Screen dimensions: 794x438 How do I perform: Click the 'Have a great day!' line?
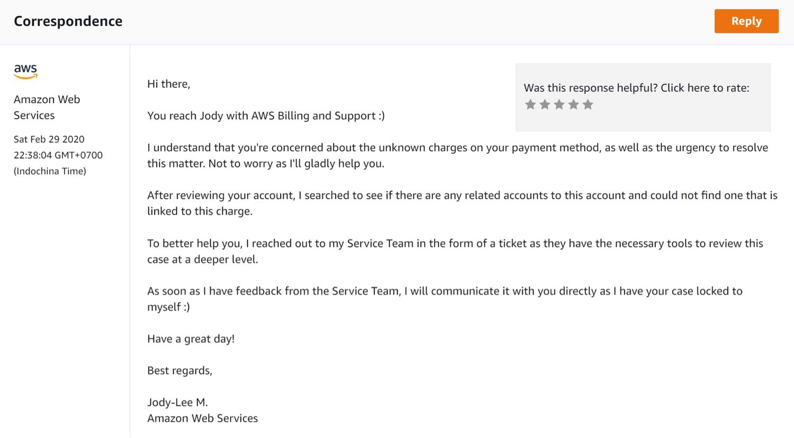click(x=191, y=339)
